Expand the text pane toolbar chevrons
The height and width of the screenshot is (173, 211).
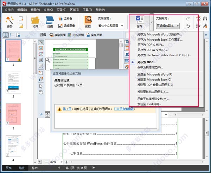(x=206, y=35)
